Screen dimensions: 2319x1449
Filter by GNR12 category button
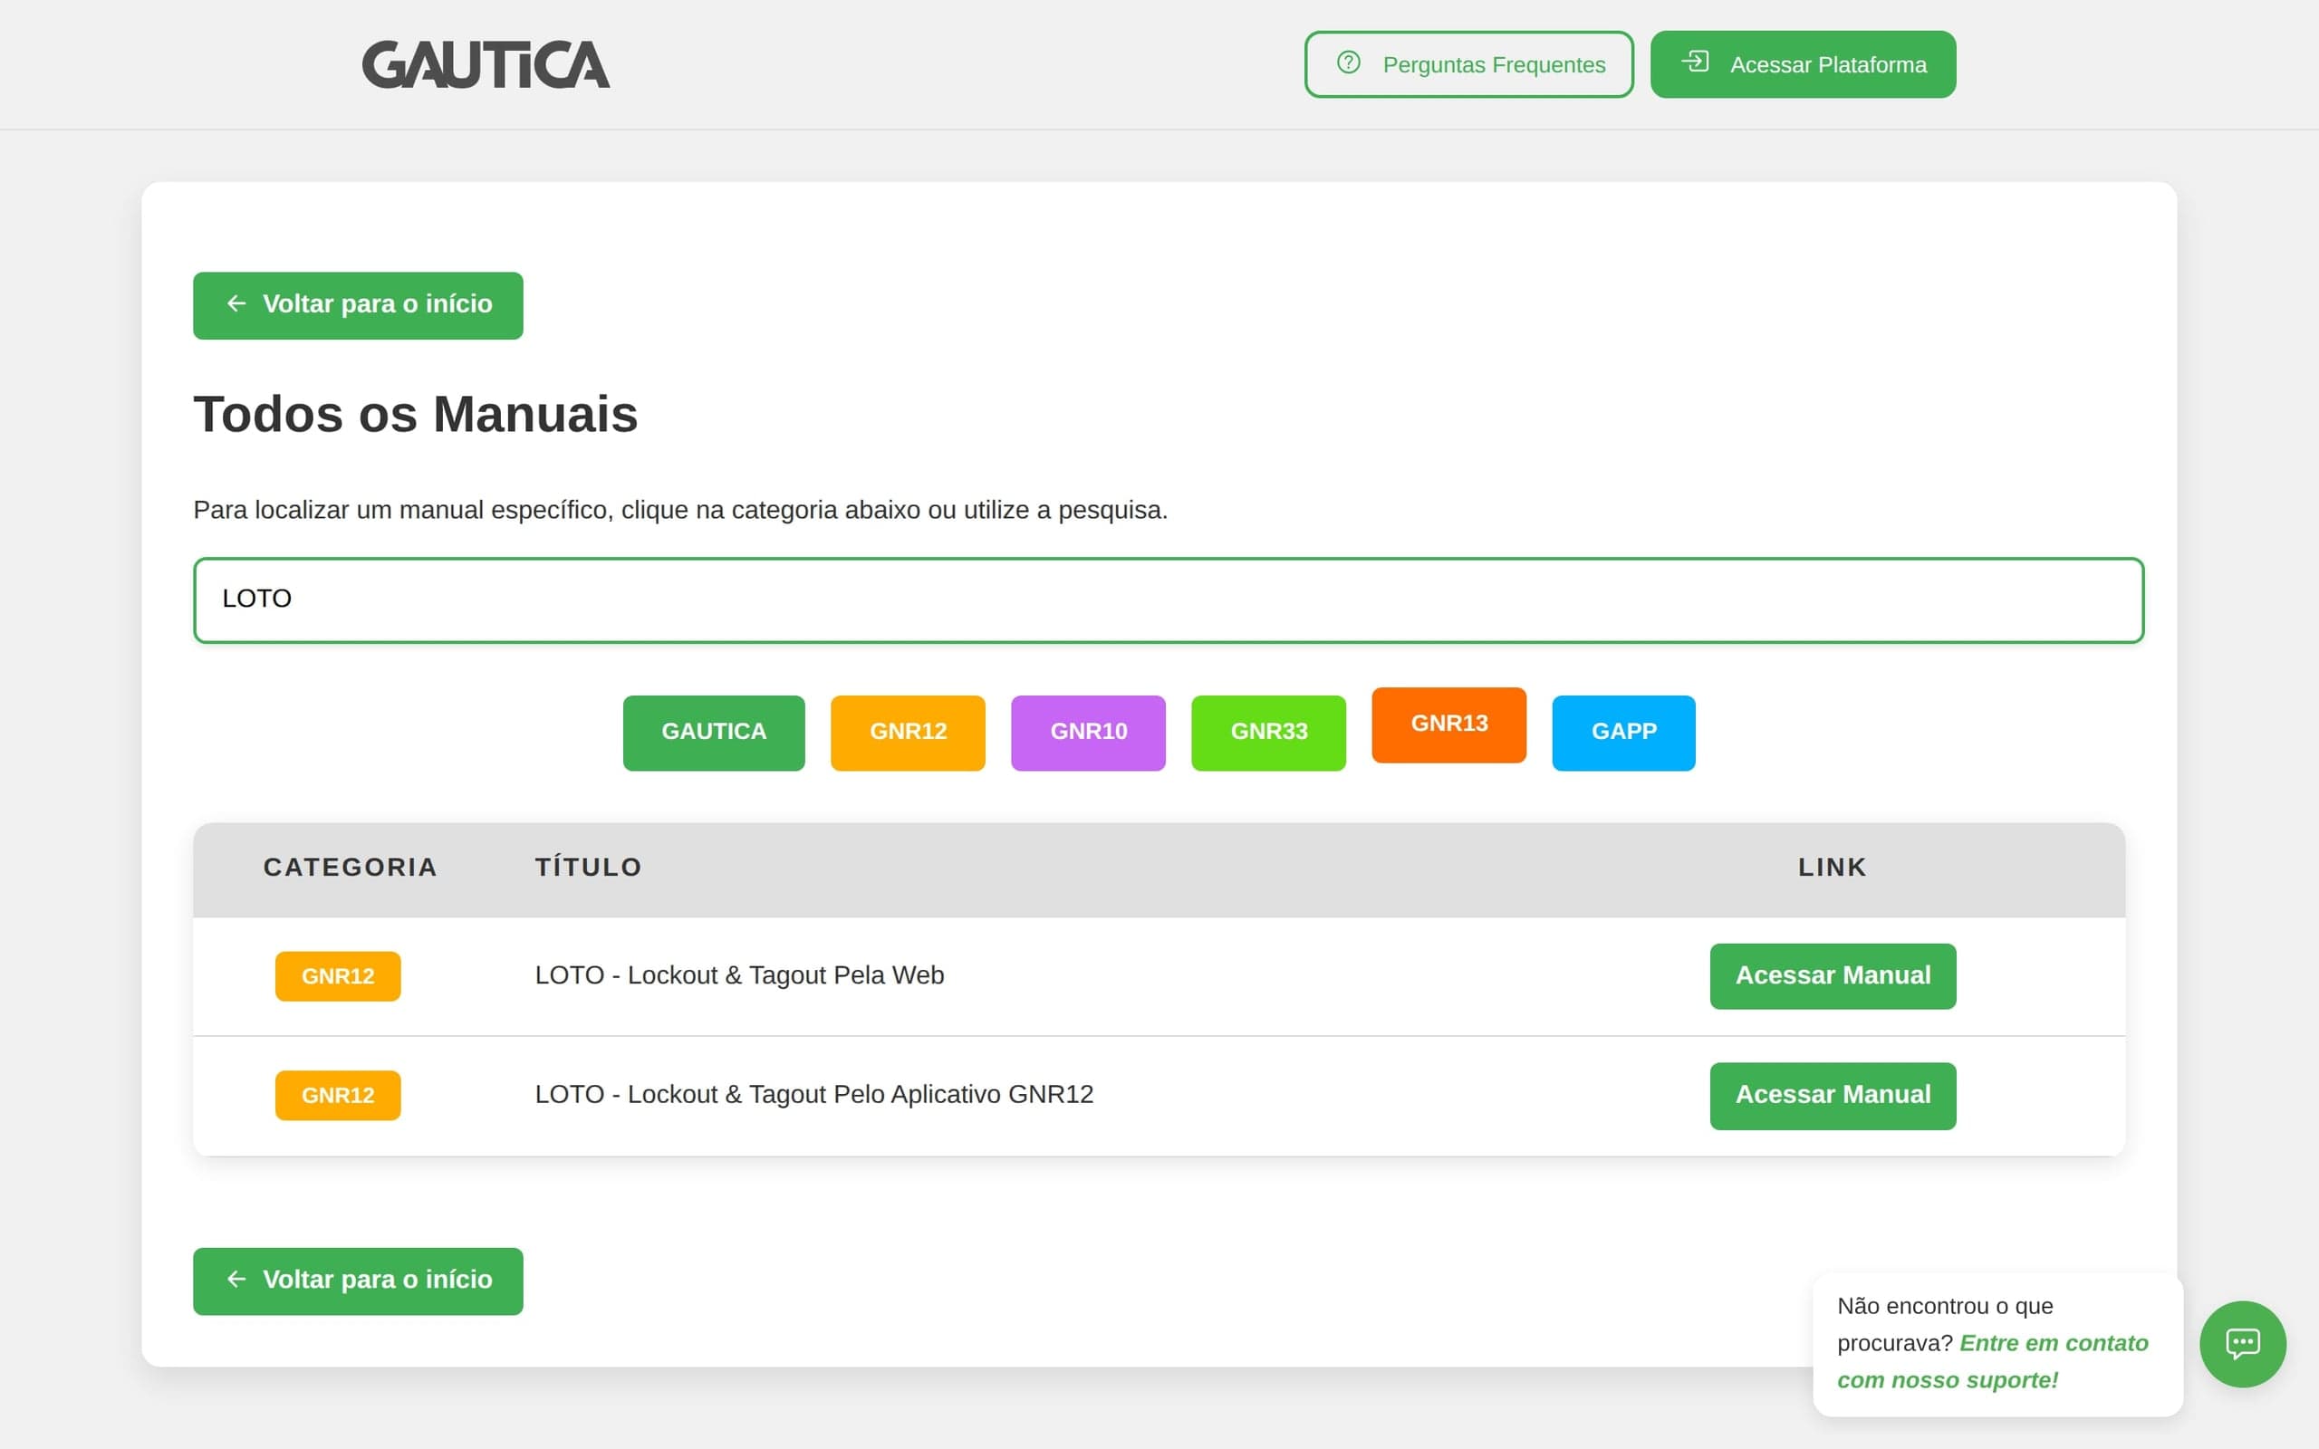coord(908,732)
